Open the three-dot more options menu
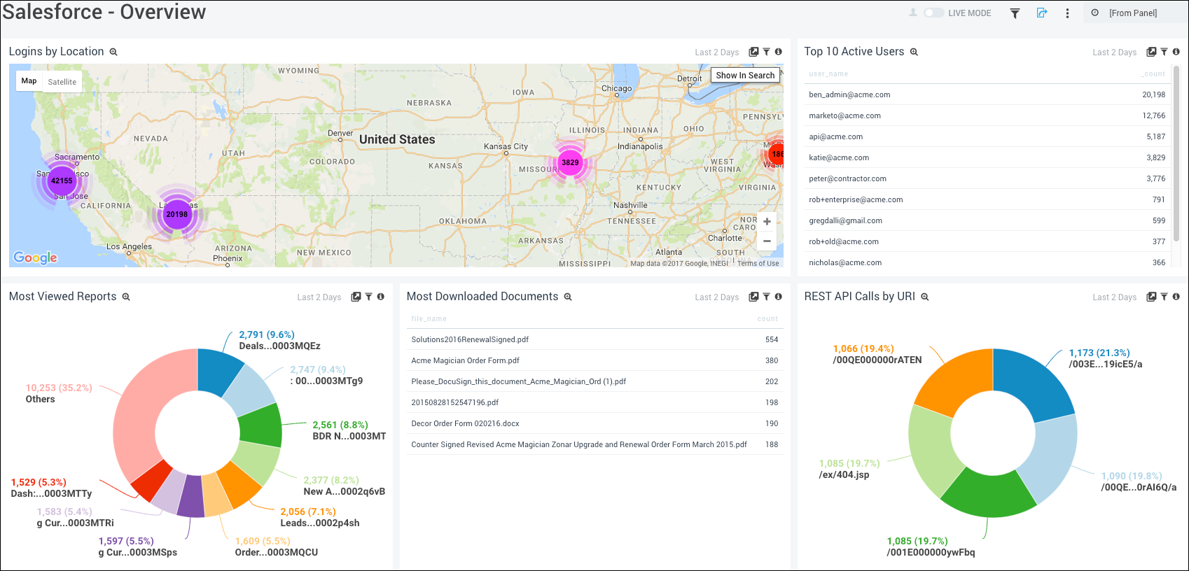The height and width of the screenshot is (571, 1189). point(1067,13)
